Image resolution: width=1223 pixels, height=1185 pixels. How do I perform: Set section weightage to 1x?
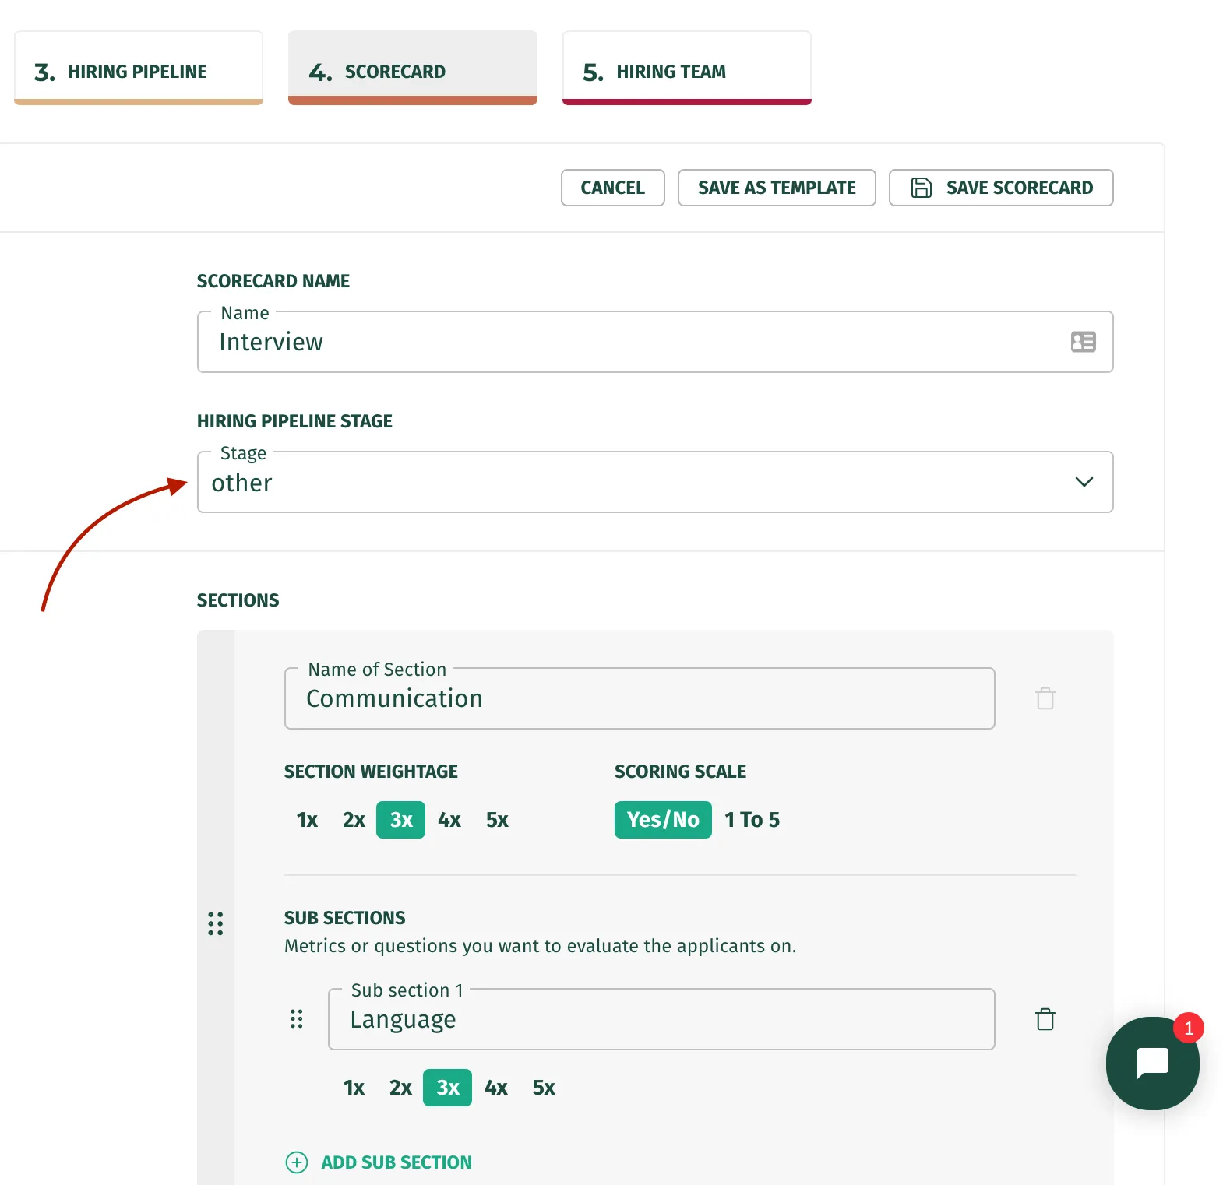pos(307,820)
